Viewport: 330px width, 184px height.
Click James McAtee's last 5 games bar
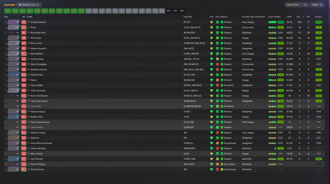pyautogui.click(x=275, y=148)
